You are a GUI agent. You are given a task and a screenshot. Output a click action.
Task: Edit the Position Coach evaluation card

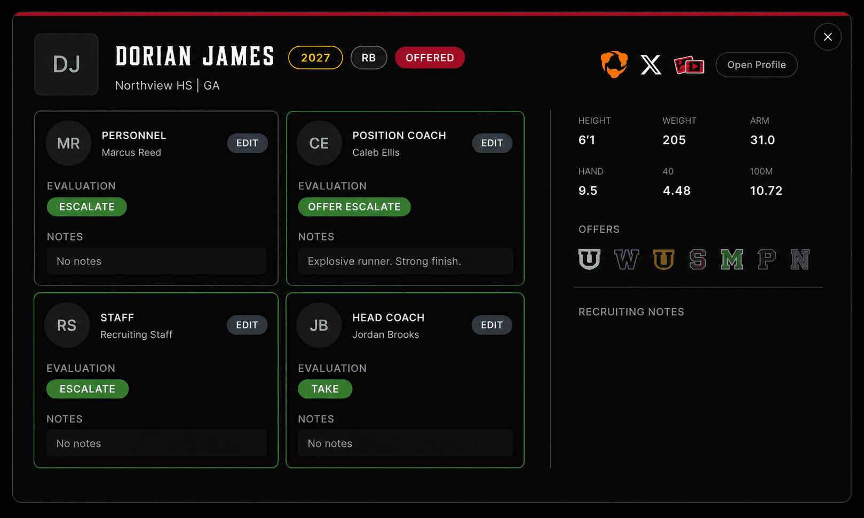[x=492, y=143]
